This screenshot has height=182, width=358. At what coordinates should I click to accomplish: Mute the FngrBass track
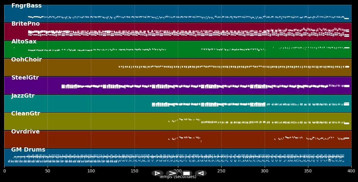(26, 5)
